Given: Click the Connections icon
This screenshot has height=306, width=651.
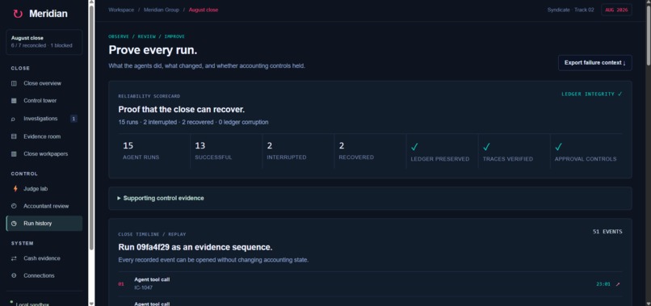Looking at the screenshot, I should tap(14, 275).
